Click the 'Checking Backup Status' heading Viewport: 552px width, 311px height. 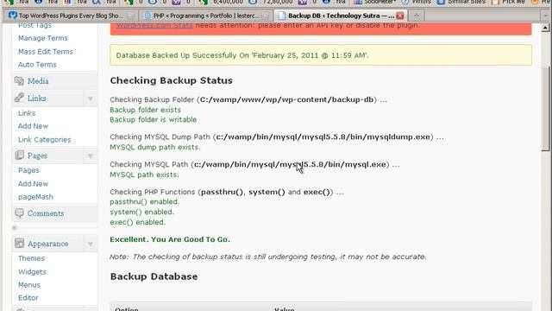pos(171,80)
